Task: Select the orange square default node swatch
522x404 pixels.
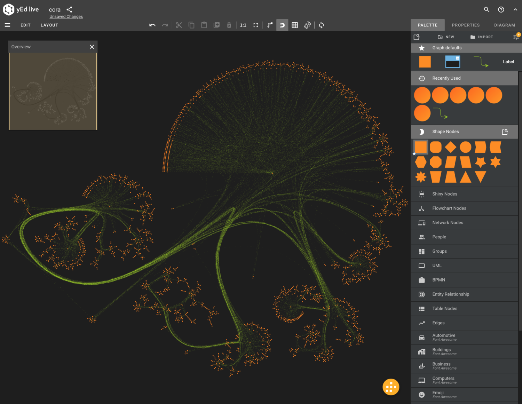Action: pyautogui.click(x=425, y=62)
